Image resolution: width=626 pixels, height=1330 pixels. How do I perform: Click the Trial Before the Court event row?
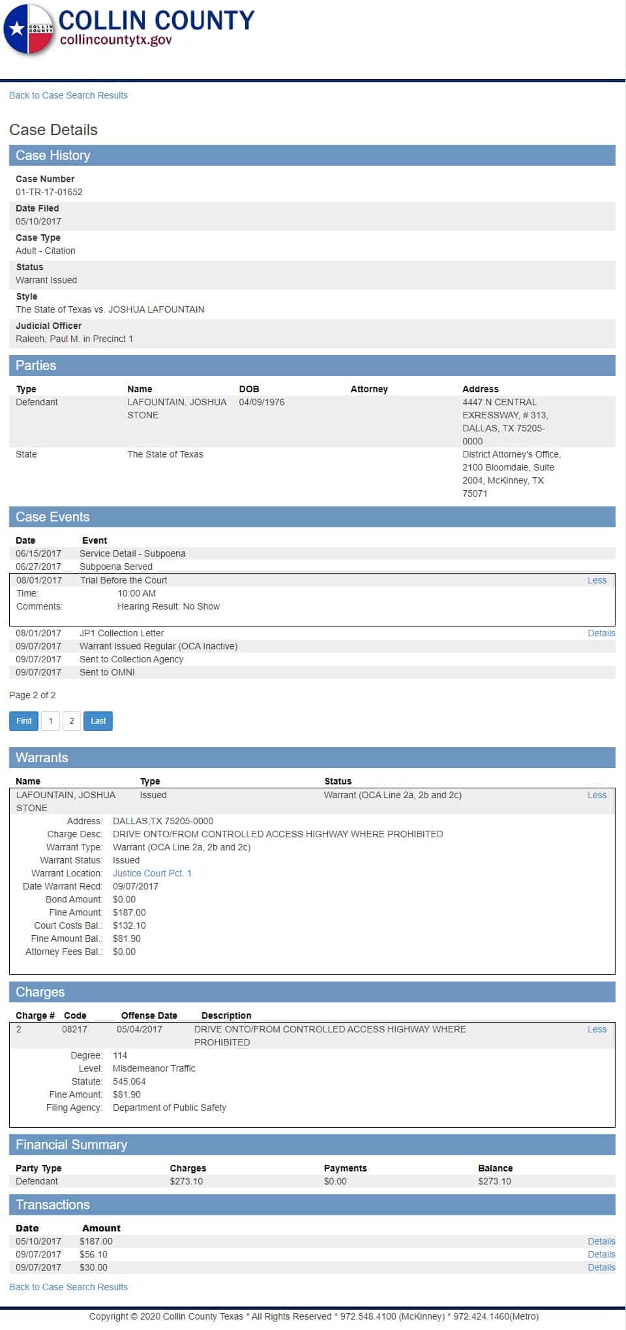tap(123, 580)
